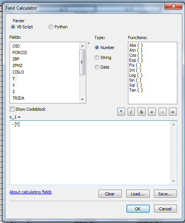Select the ZPMZ field
185x223 pixels.
pos(17,66)
